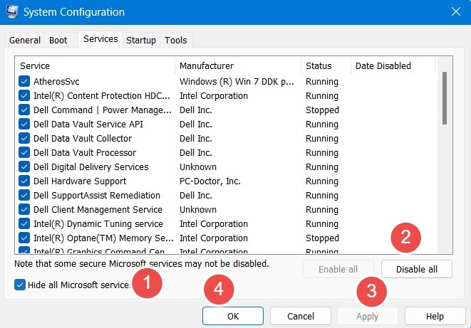Click the Disable all button

(417, 269)
